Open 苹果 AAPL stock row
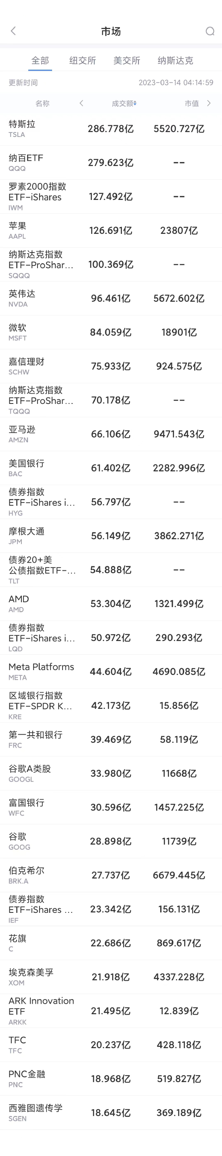Screen dimensions: 222x1156 (x=111, y=231)
